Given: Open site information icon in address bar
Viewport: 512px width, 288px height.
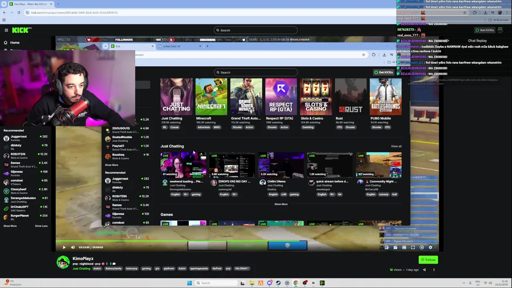Looking at the screenshot, I should pyautogui.click(x=28, y=12).
